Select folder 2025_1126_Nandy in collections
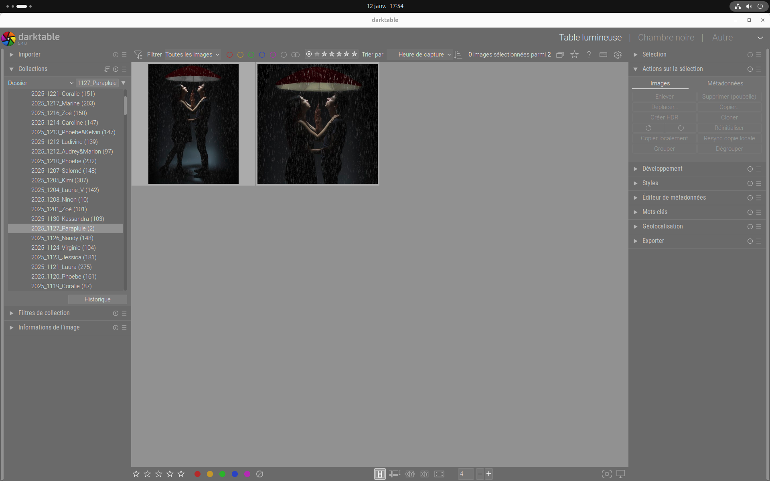 tap(62, 238)
